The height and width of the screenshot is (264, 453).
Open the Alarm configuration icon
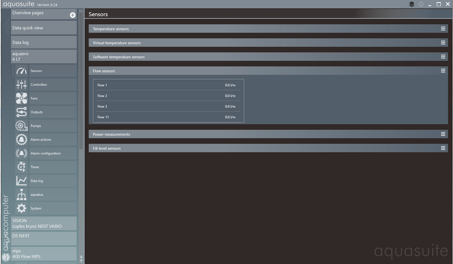[21, 153]
